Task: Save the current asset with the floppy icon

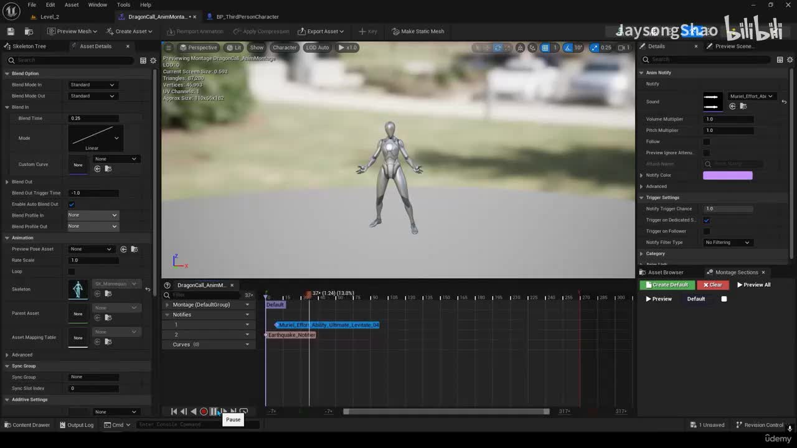Action: (x=11, y=31)
